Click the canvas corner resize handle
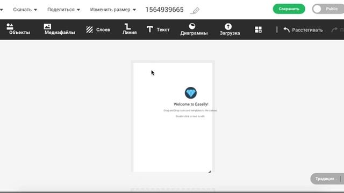This screenshot has width=344, height=193. click(x=210, y=172)
